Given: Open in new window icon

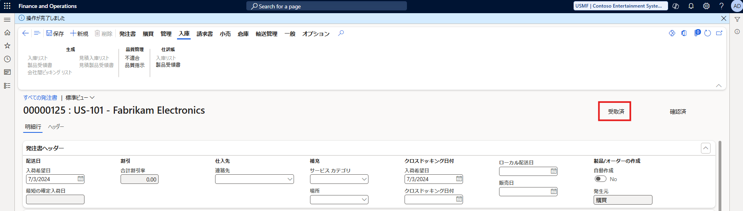Looking at the screenshot, I should click(x=719, y=33).
